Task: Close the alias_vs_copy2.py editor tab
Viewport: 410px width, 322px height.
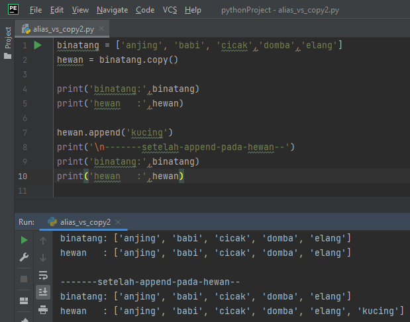Action: [x=101, y=28]
